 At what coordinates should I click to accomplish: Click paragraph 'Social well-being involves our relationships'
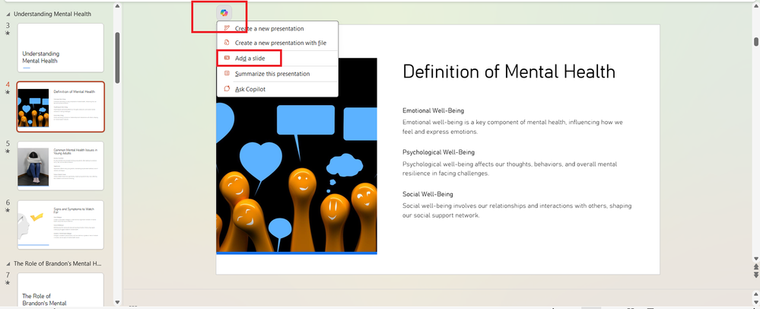pyautogui.click(x=517, y=211)
